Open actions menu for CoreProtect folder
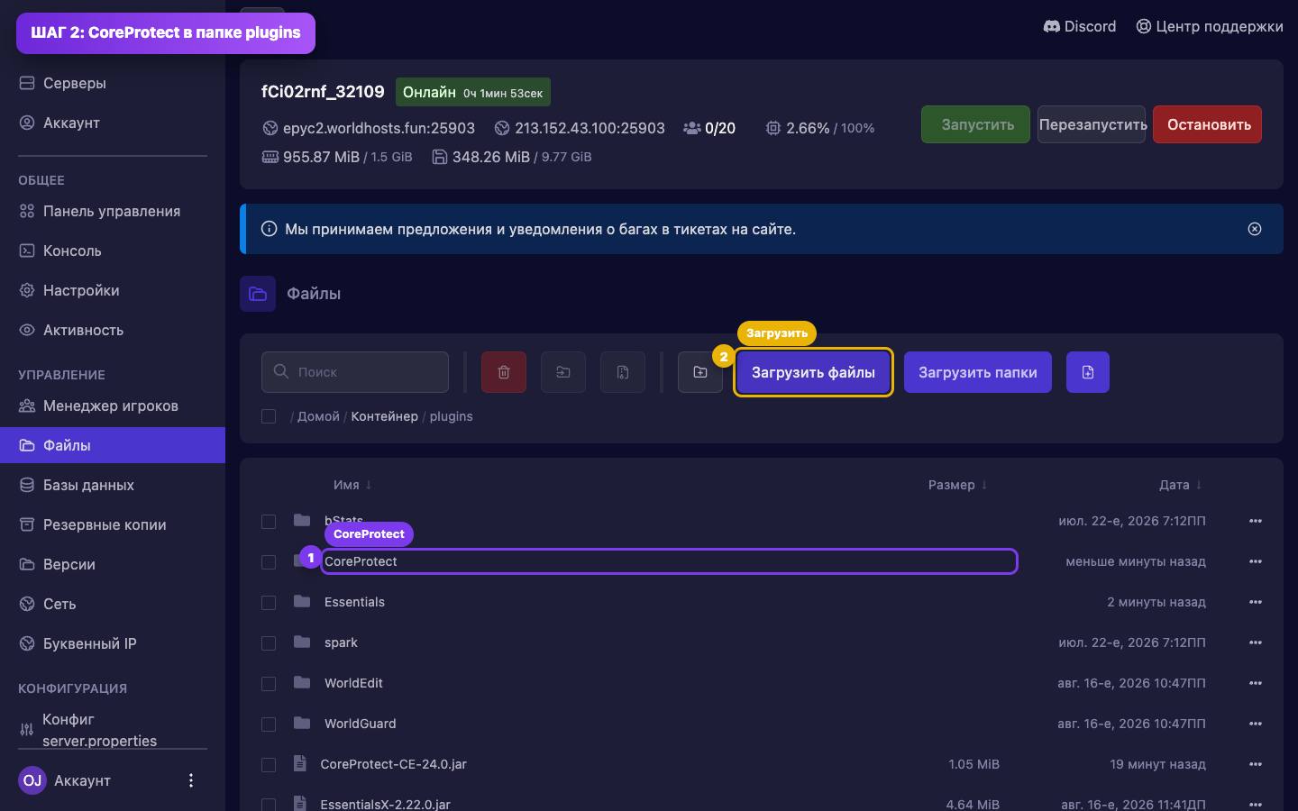Viewport: 1298px width, 811px height. click(1256, 561)
